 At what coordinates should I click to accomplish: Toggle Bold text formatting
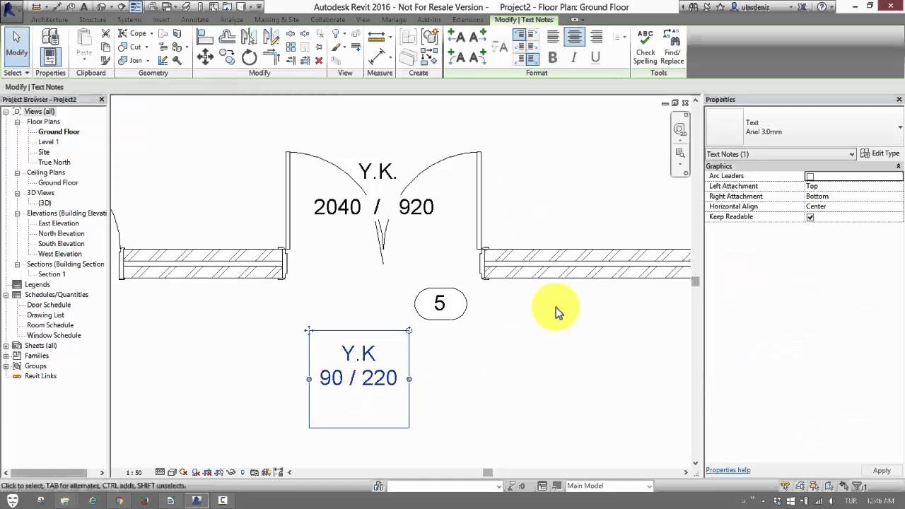553,58
